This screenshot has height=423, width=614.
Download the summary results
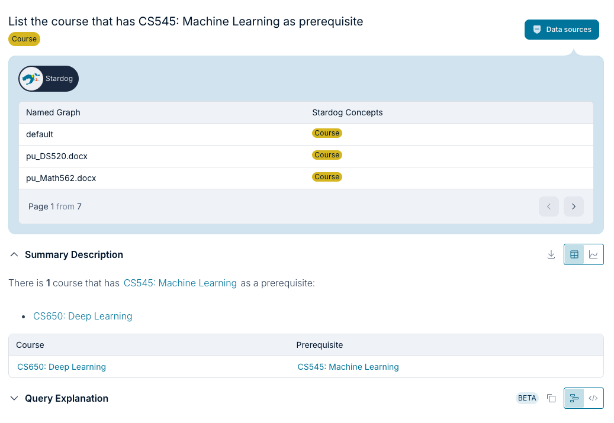coord(551,254)
